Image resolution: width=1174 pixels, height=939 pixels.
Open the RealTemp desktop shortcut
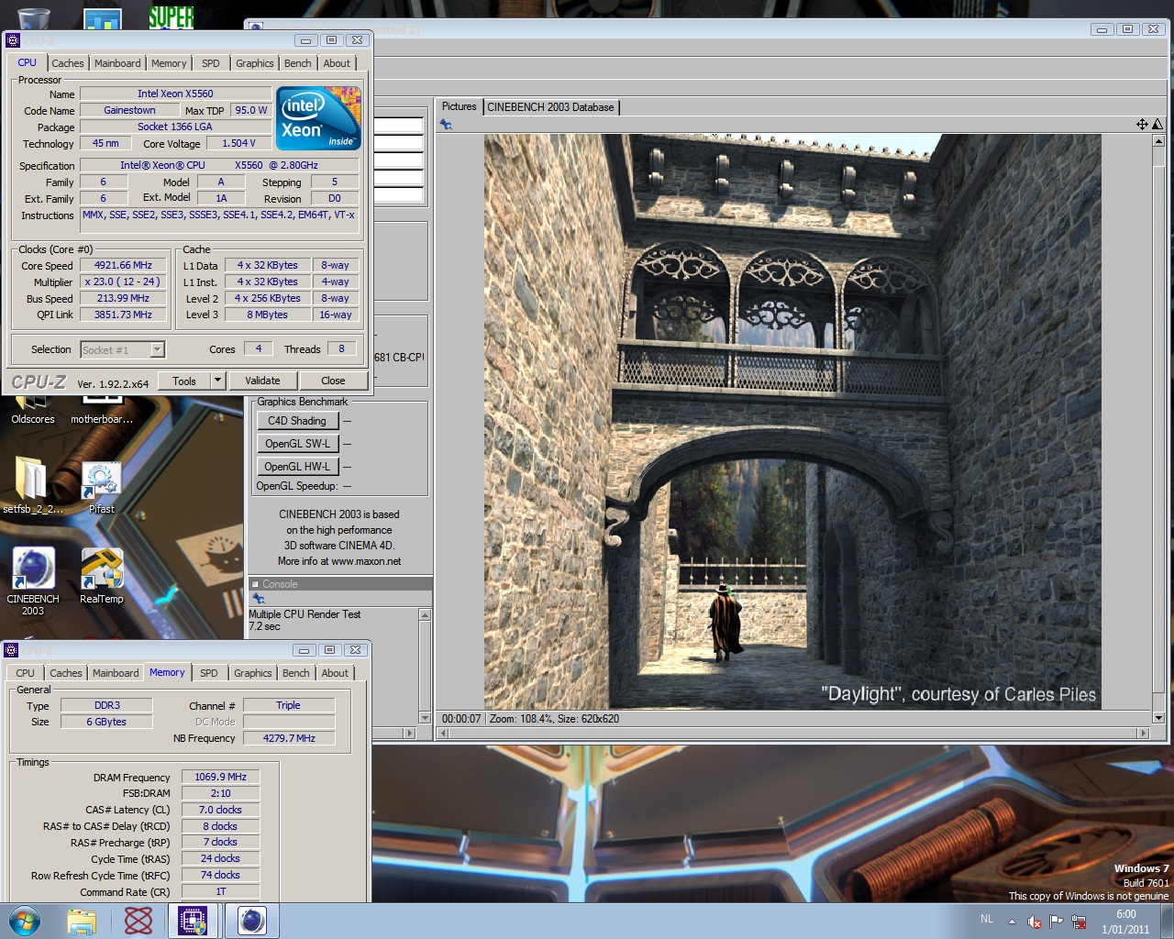tap(101, 577)
